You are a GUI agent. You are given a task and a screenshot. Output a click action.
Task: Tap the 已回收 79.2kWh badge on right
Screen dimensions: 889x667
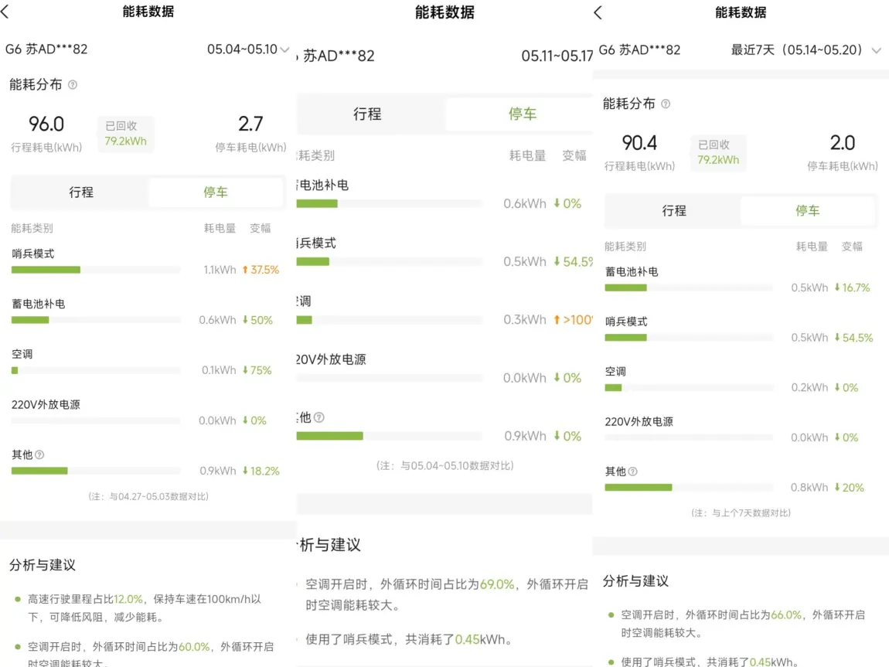(718, 152)
